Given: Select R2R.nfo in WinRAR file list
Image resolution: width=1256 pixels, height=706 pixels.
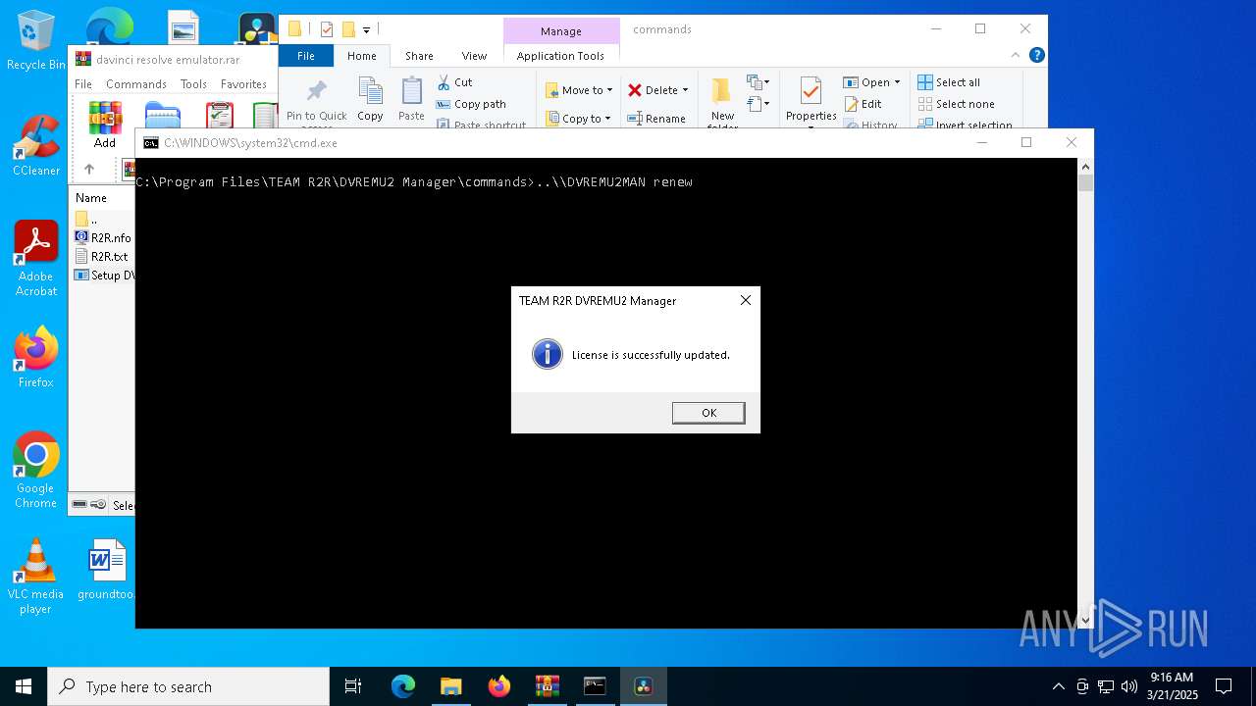Looking at the screenshot, I should (103, 237).
